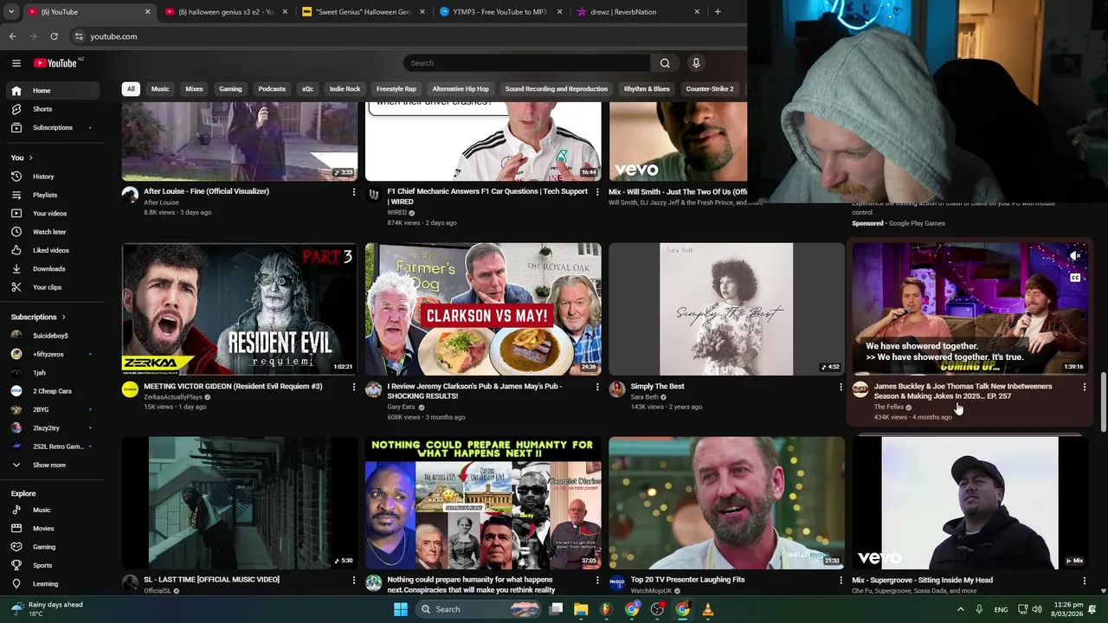Select the Music filter chip
1108x623 pixels.
tap(160, 89)
